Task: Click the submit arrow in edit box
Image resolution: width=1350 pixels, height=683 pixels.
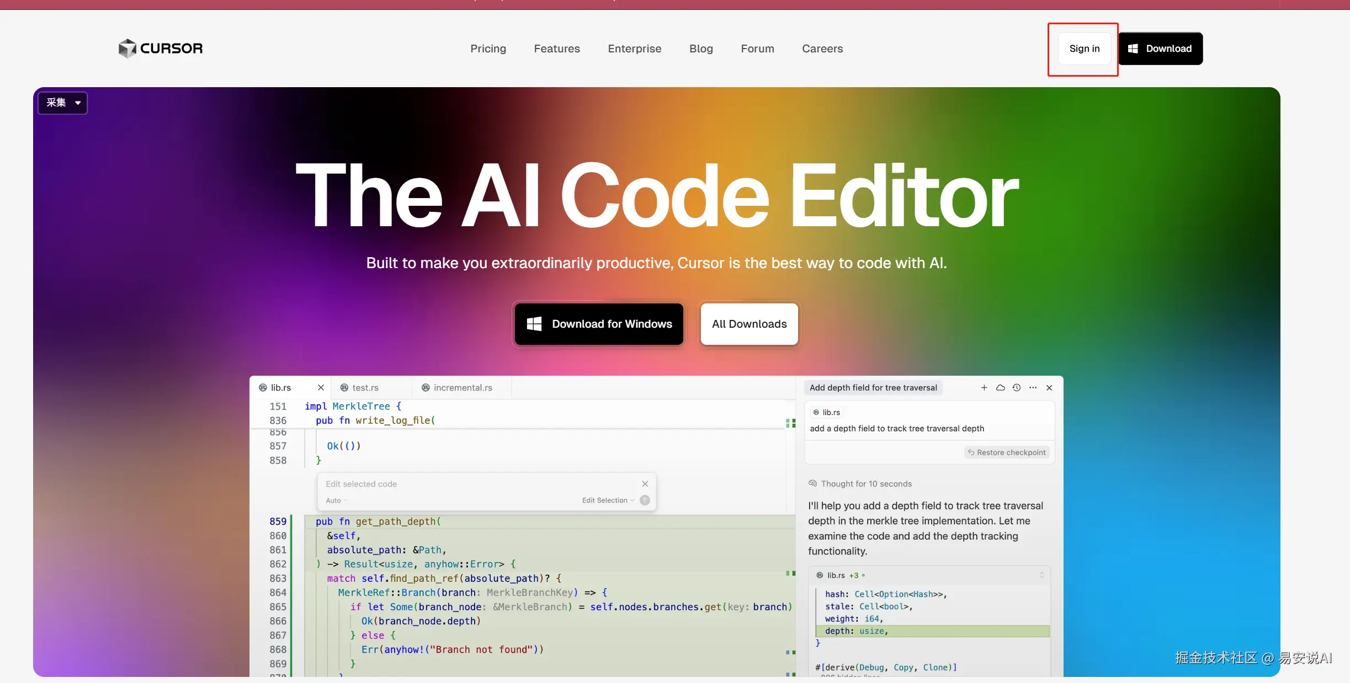Action: tap(645, 500)
